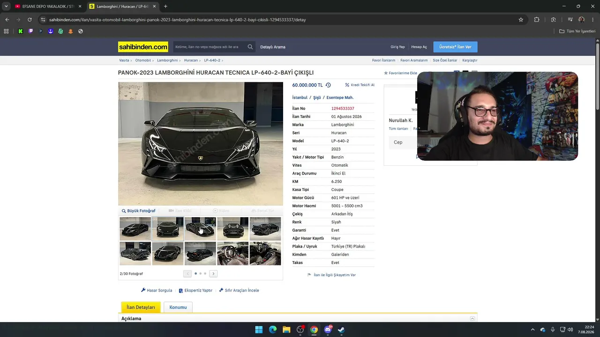Click the Detaylı Arama link
Viewport: 600px width, 337px height.
pos(273,47)
